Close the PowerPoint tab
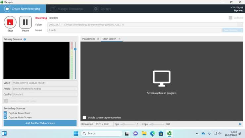Viewport: 245px width, 138px height. click(98, 39)
